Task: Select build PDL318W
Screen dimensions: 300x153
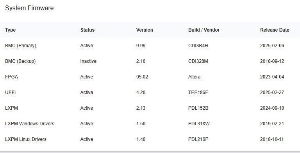Action: (x=199, y=124)
